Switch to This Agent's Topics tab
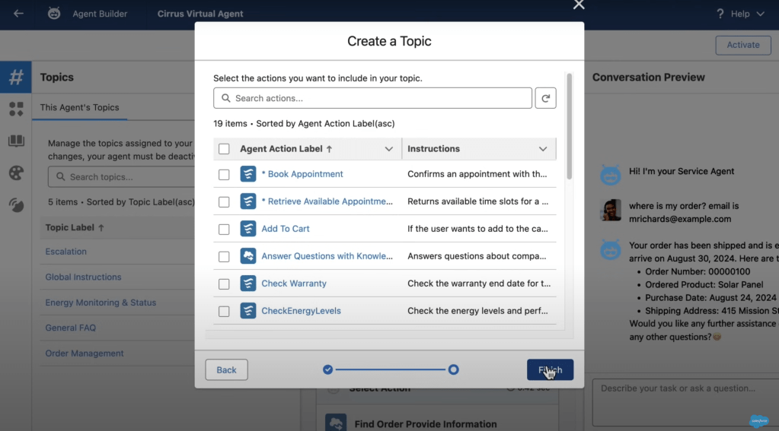The height and width of the screenshot is (431, 779). (x=79, y=107)
